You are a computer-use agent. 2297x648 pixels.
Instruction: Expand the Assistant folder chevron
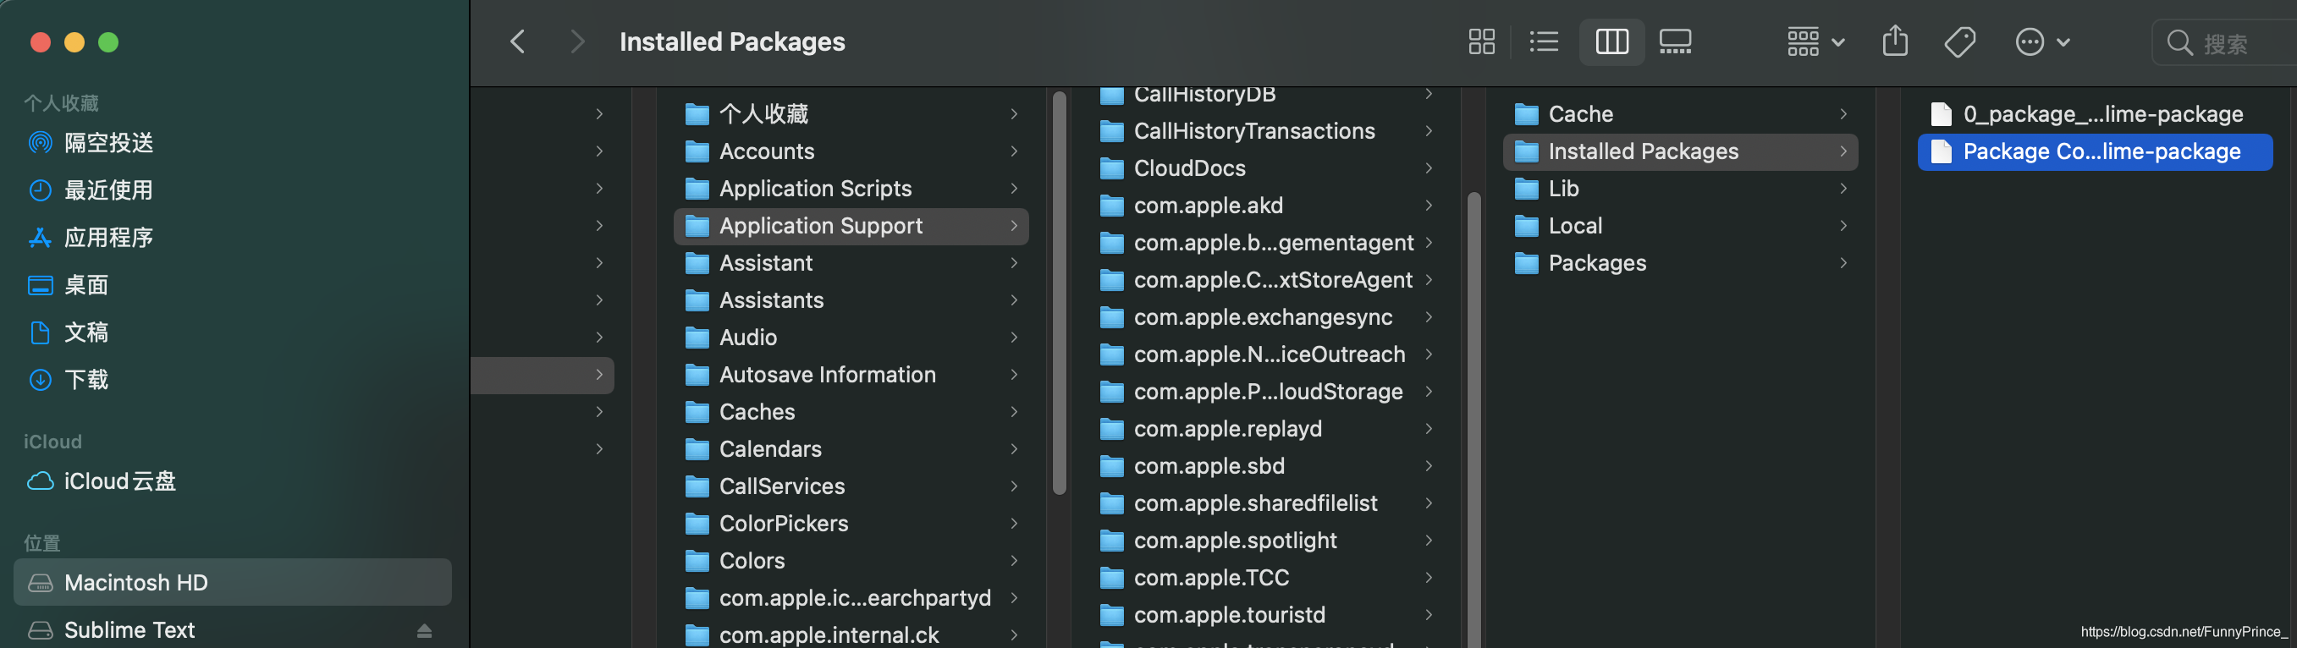(x=1014, y=263)
